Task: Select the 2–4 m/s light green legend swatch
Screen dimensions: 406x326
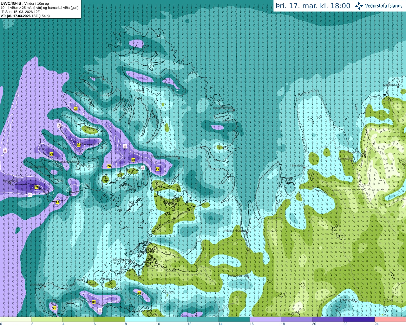Action: 47,319
